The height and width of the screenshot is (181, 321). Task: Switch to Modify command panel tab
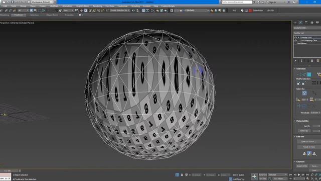[300, 22]
